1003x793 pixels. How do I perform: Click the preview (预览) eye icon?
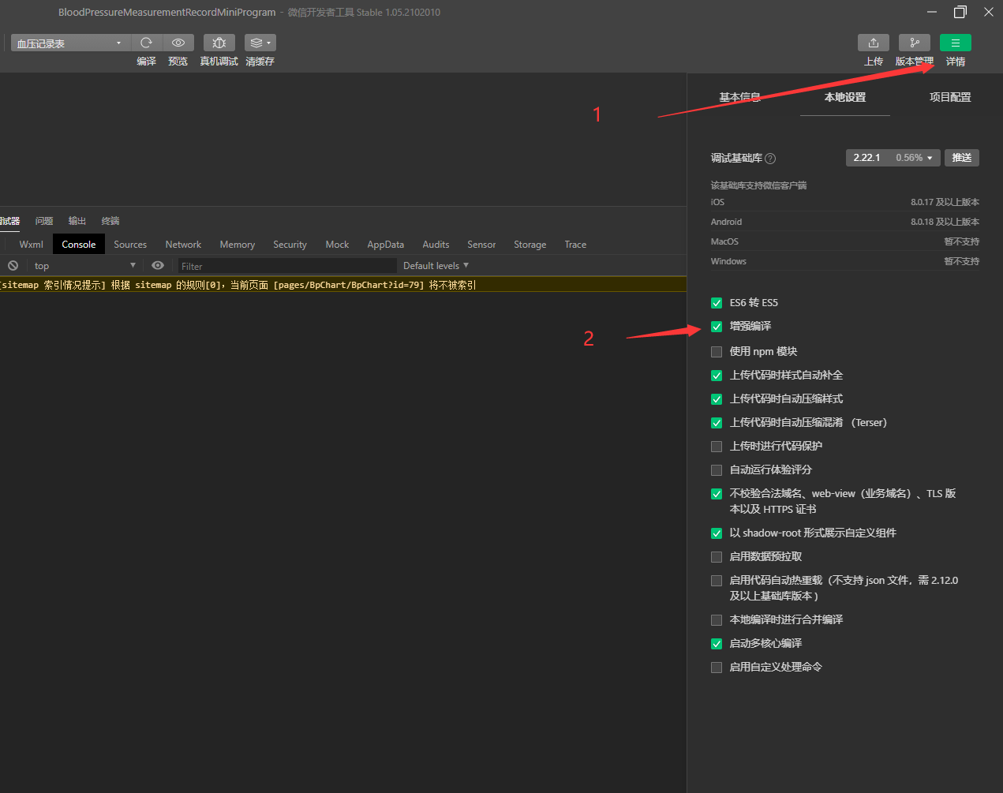(178, 43)
